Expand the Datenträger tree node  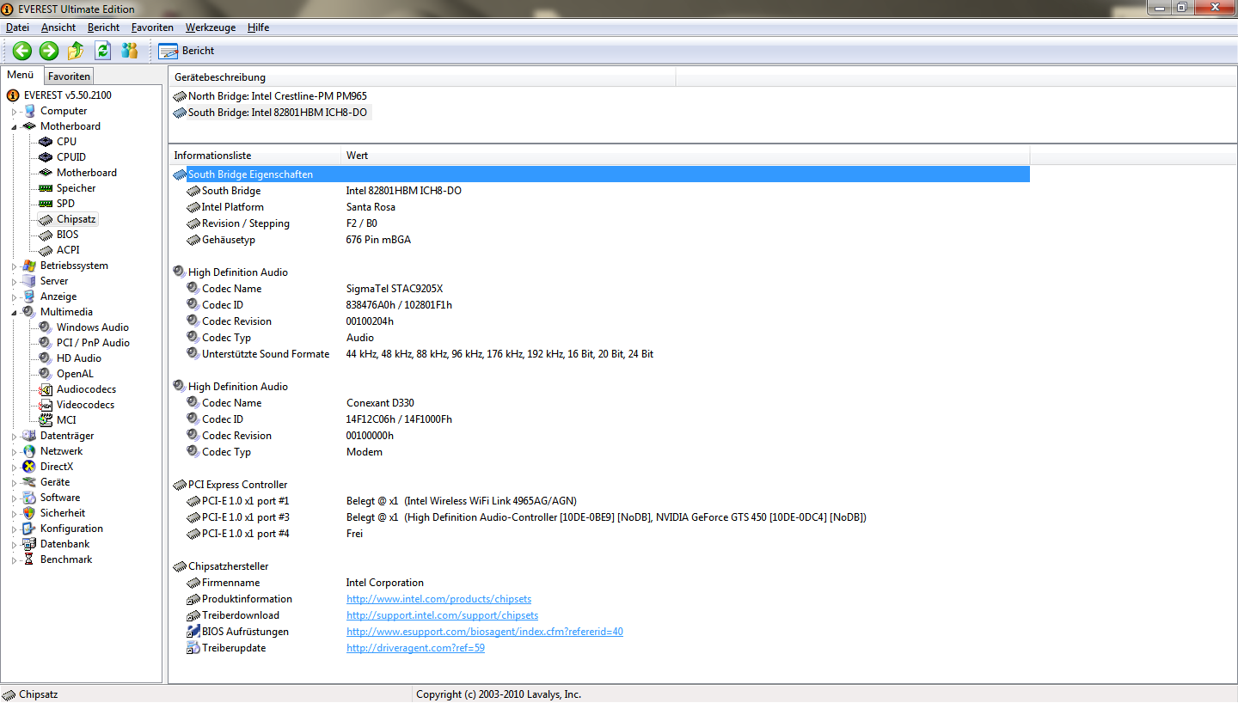[x=14, y=436]
